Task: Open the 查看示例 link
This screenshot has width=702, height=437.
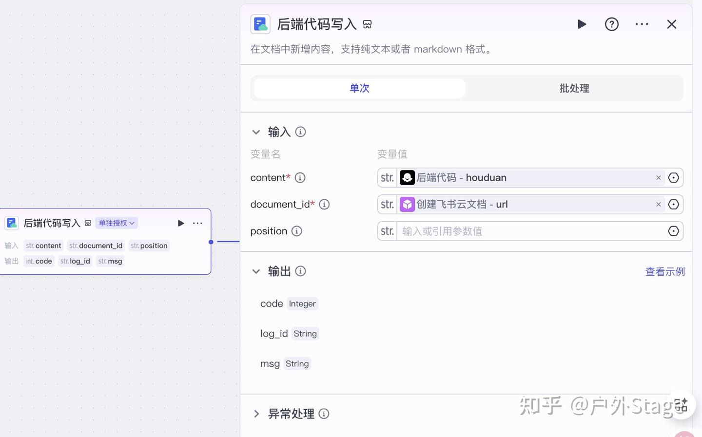Action: tap(665, 272)
